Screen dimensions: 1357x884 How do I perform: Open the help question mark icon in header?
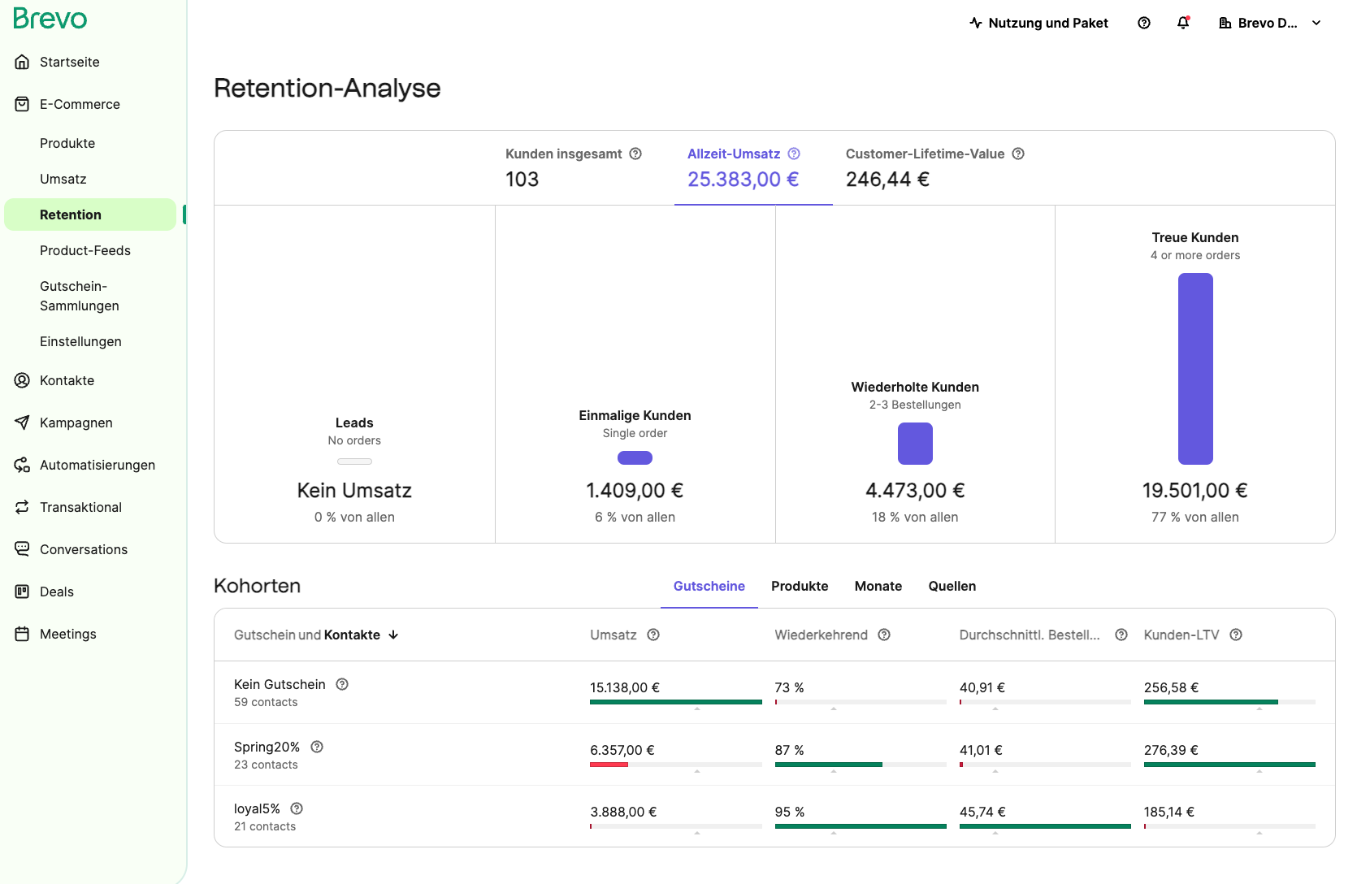pyautogui.click(x=1144, y=23)
